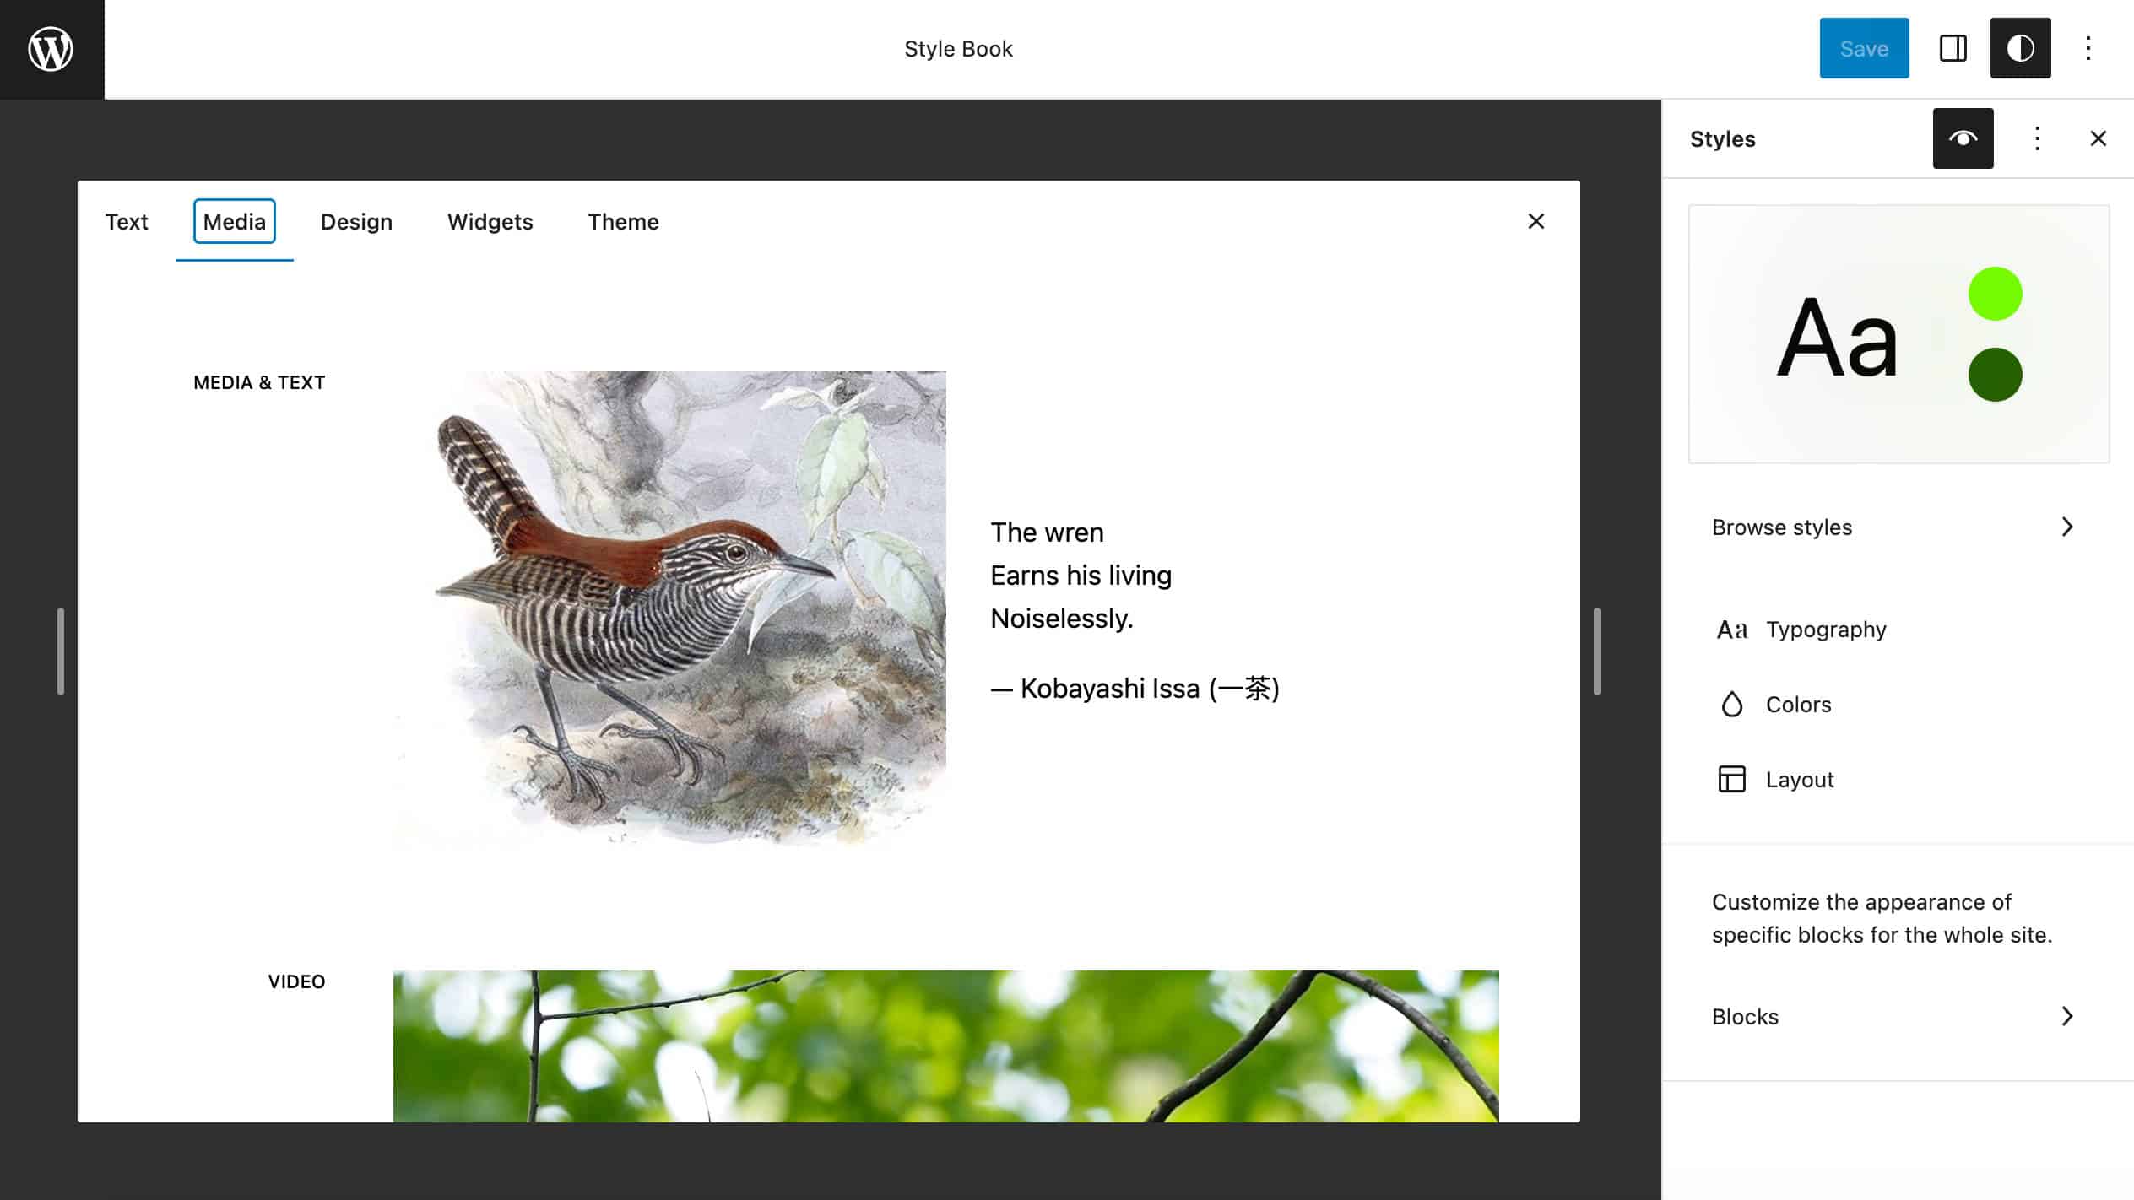Screen dimensions: 2134x1200
Task: Click the Colors droplet icon in Styles panel
Action: (x=1731, y=703)
